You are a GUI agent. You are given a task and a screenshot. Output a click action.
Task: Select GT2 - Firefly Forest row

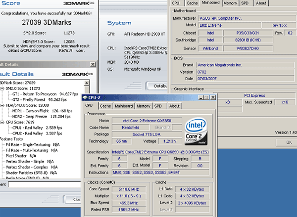click(40, 100)
